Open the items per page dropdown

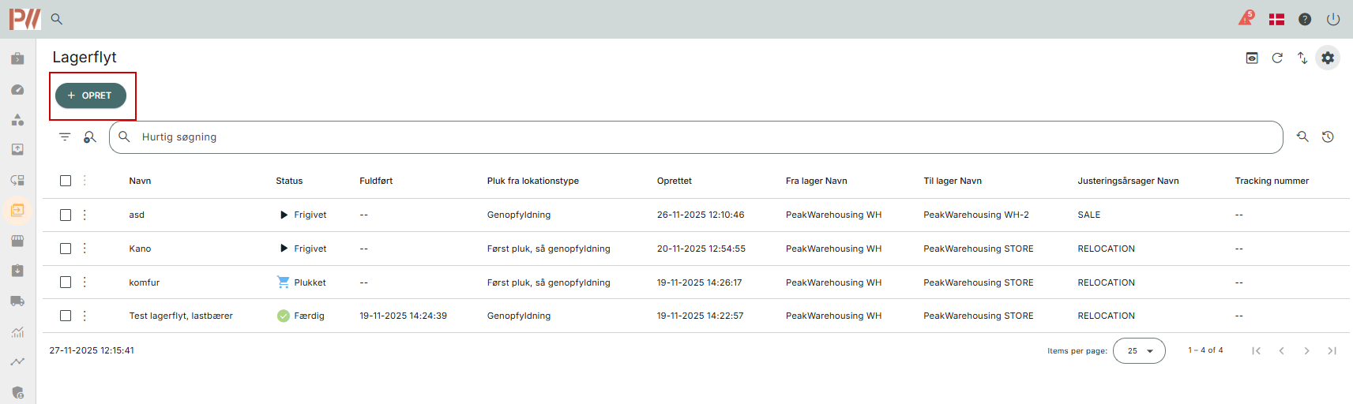click(x=1139, y=350)
